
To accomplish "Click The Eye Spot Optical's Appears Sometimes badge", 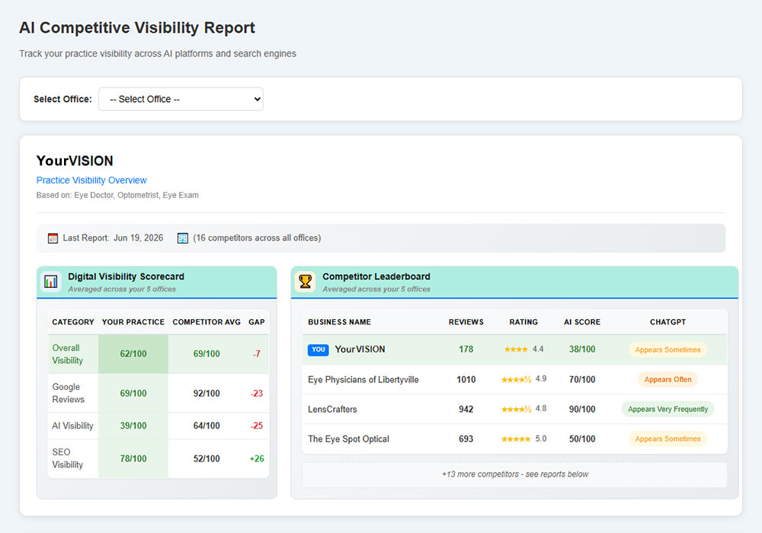I will 668,439.
